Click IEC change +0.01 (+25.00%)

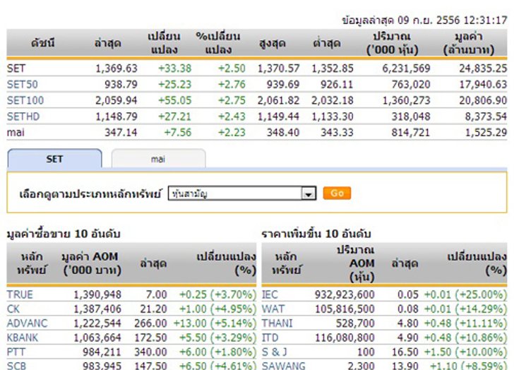click(x=465, y=294)
